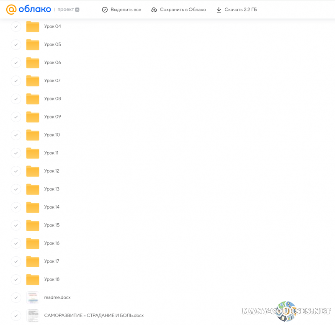Open САМОРАЗВИТИЕ = СТРАДАНИЕ И БОЛЬ.docx file name

point(94,315)
